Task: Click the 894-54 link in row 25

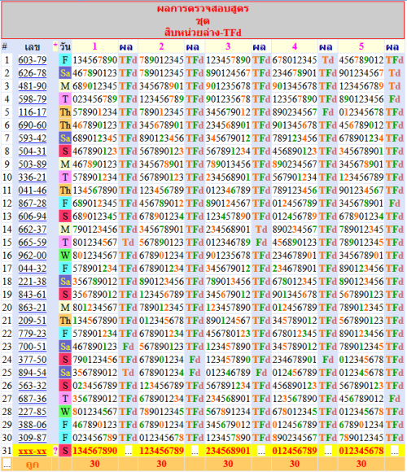Action: [x=33, y=373]
